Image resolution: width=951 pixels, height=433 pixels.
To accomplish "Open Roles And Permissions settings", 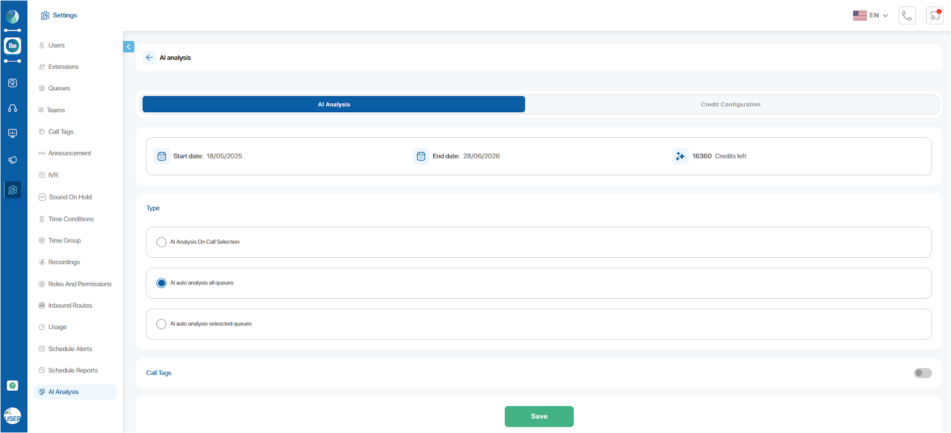I will (x=80, y=284).
